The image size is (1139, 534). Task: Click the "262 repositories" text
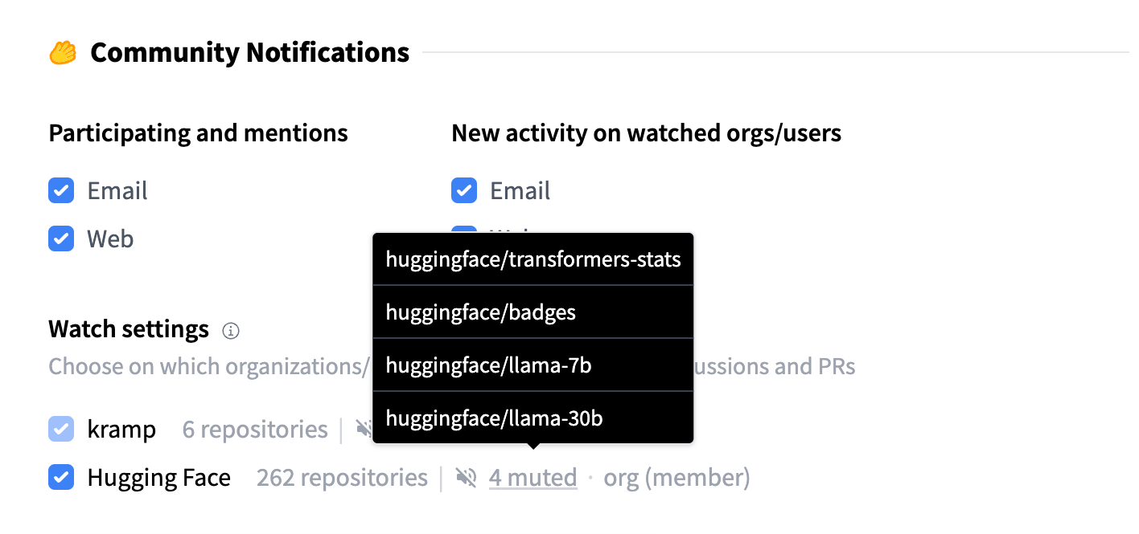[x=342, y=479]
